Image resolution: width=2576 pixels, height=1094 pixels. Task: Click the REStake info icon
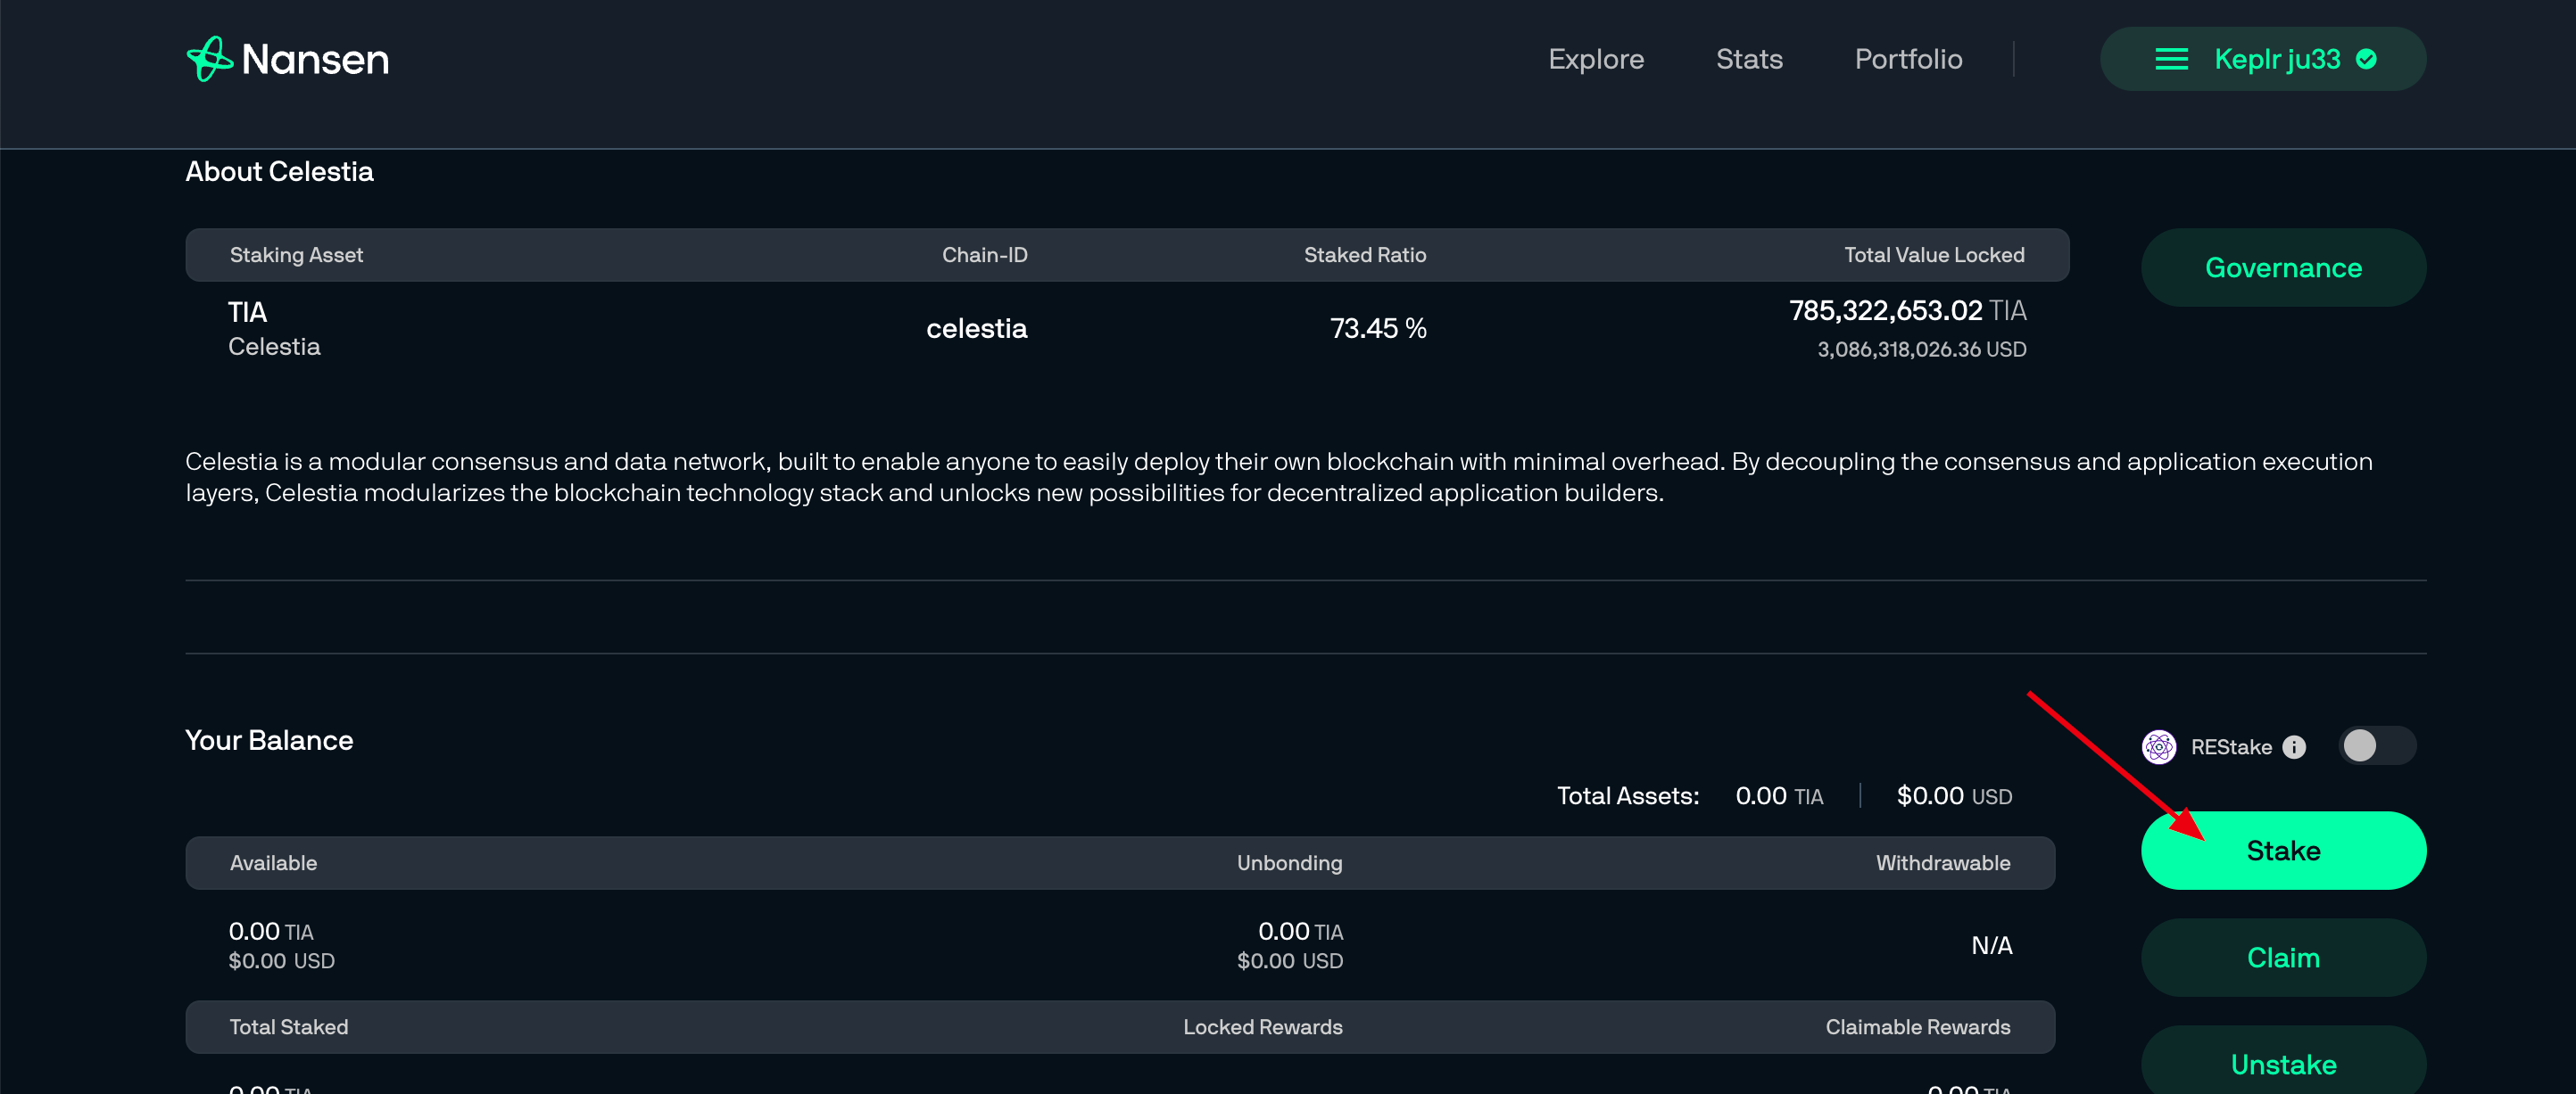pos(2294,747)
